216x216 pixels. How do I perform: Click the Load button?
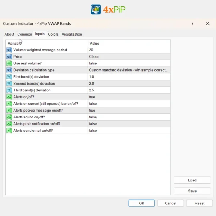pos(192,180)
